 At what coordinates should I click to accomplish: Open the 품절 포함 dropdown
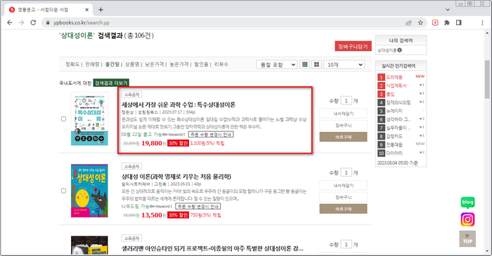pos(276,65)
